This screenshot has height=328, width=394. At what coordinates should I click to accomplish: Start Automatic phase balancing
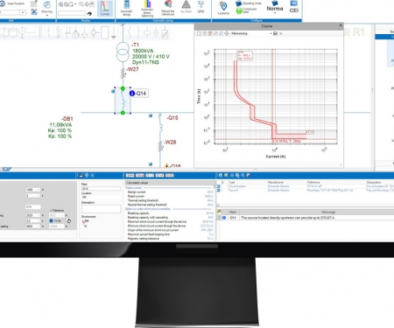coord(147,9)
